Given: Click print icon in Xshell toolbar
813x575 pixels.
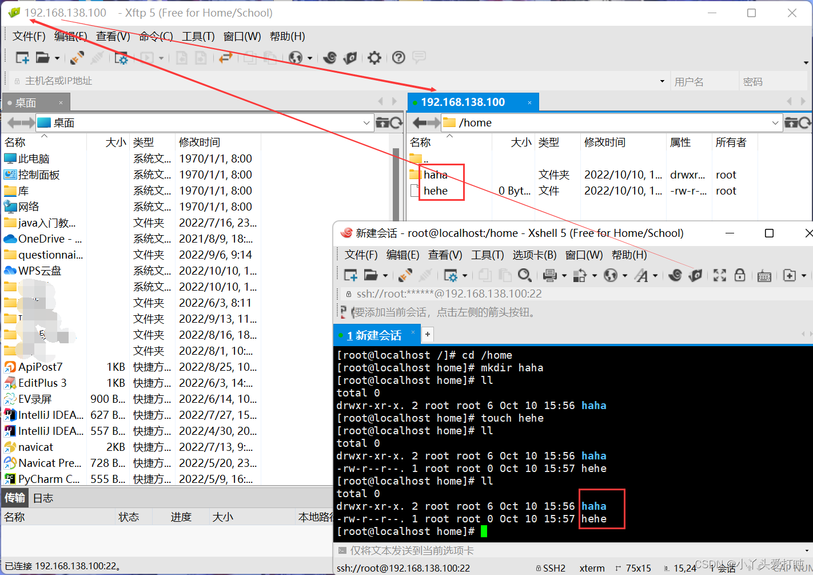Looking at the screenshot, I should pos(550,276).
